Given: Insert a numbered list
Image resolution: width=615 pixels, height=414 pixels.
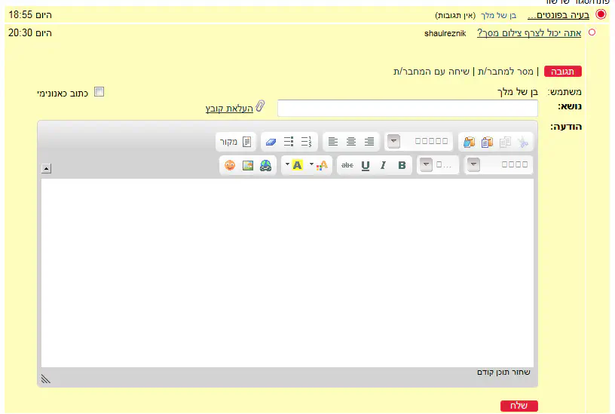Looking at the screenshot, I should tap(307, 142).
